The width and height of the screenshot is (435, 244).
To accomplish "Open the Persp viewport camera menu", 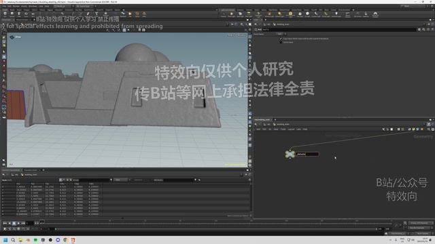I will pos(230,35).
